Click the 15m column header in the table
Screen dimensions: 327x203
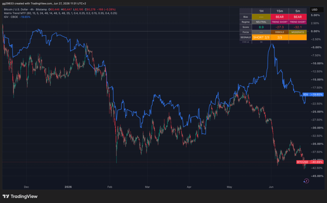280,11
